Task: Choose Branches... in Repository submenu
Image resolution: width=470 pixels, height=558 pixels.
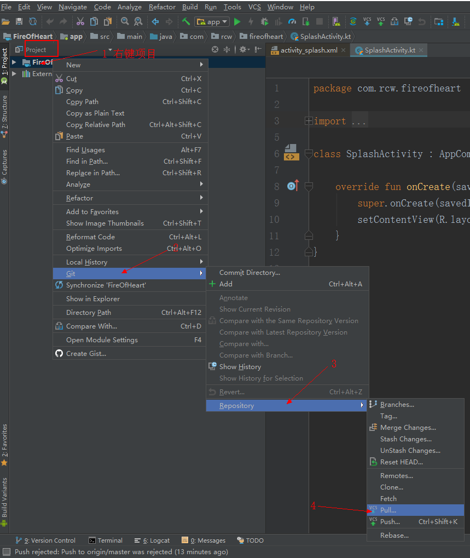Action: [416, 404]
